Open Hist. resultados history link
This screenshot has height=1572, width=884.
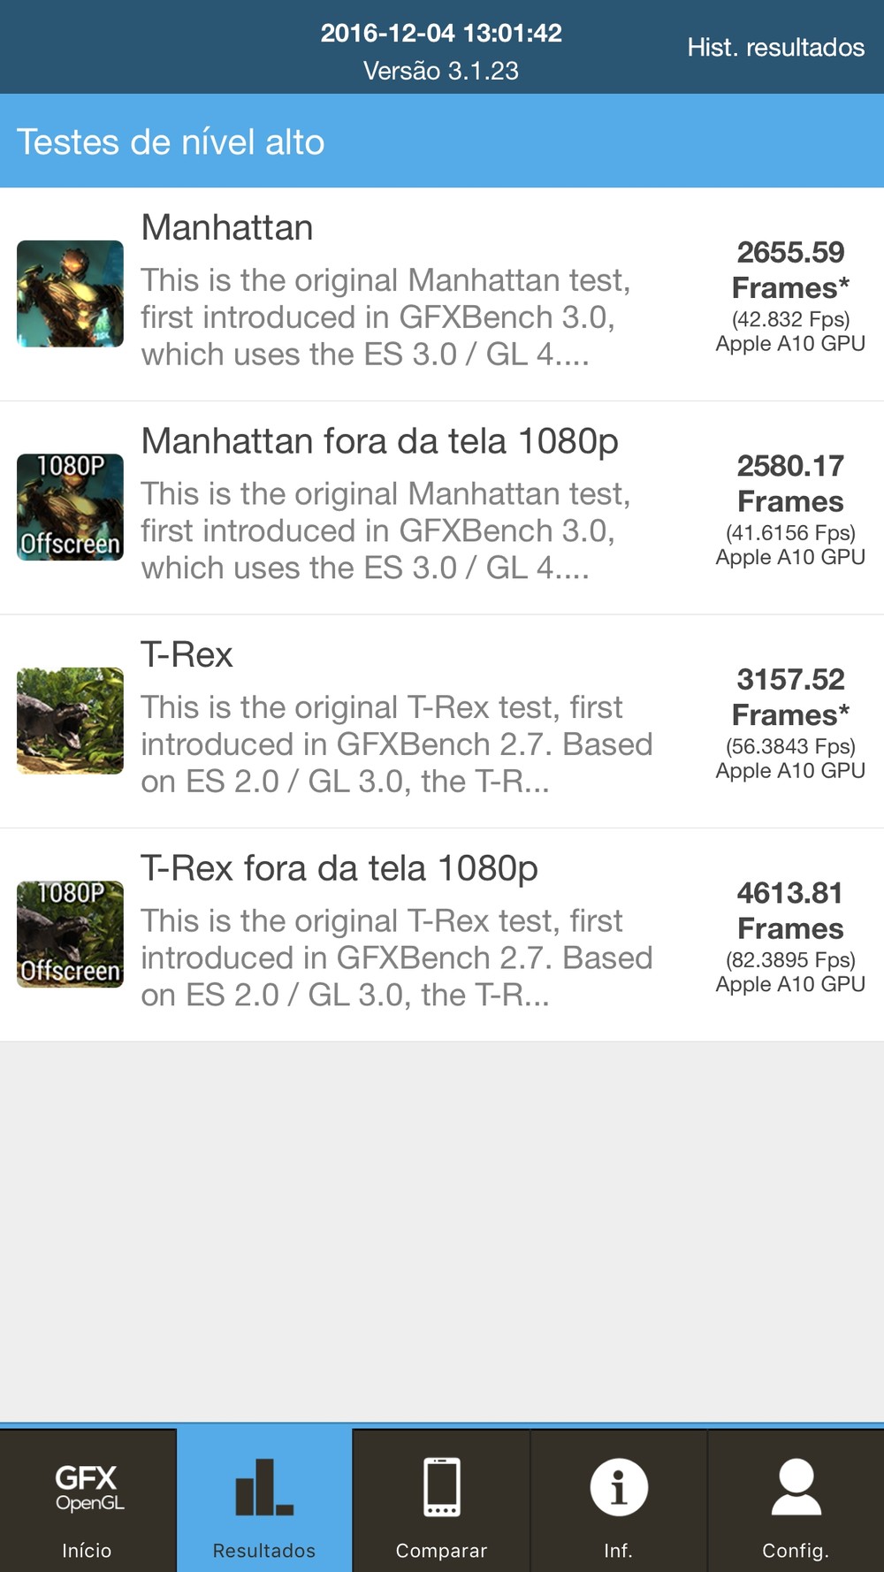point(775,47)
